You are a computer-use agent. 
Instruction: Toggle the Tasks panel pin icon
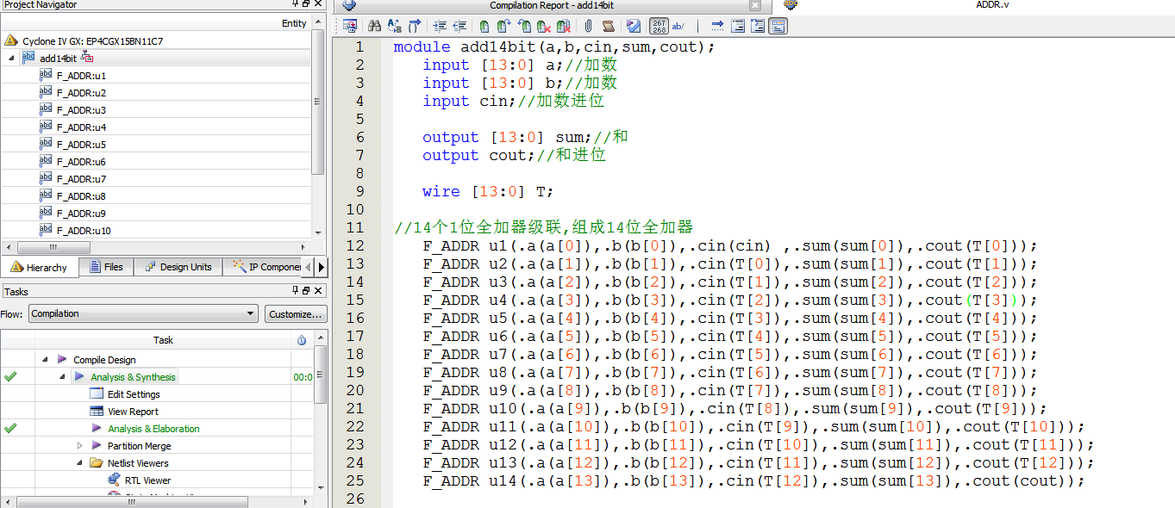tap(296, 292)
